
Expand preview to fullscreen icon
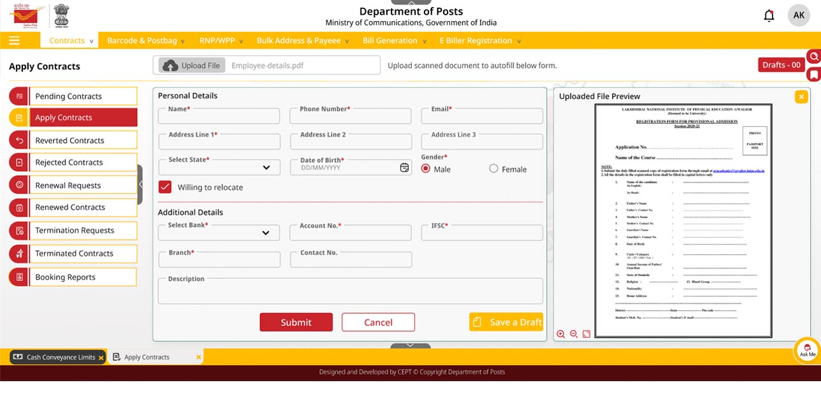(586, 334)
